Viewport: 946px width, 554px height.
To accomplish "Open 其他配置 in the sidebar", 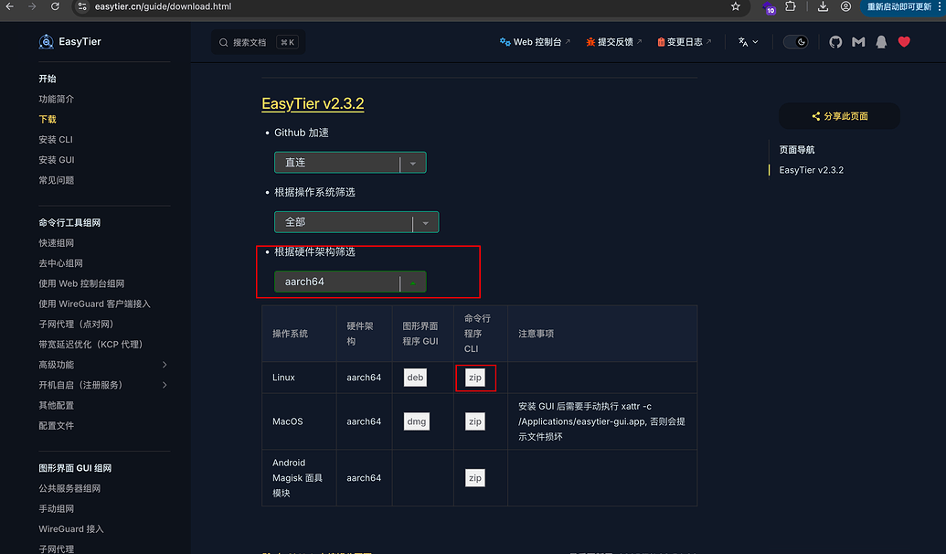I will pyautogui.click(x=56, y=406).
